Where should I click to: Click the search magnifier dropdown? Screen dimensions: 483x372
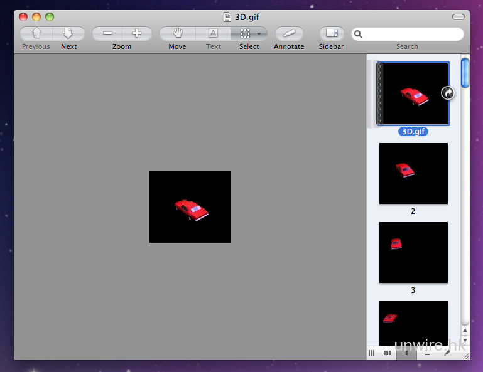pos(359,34)
